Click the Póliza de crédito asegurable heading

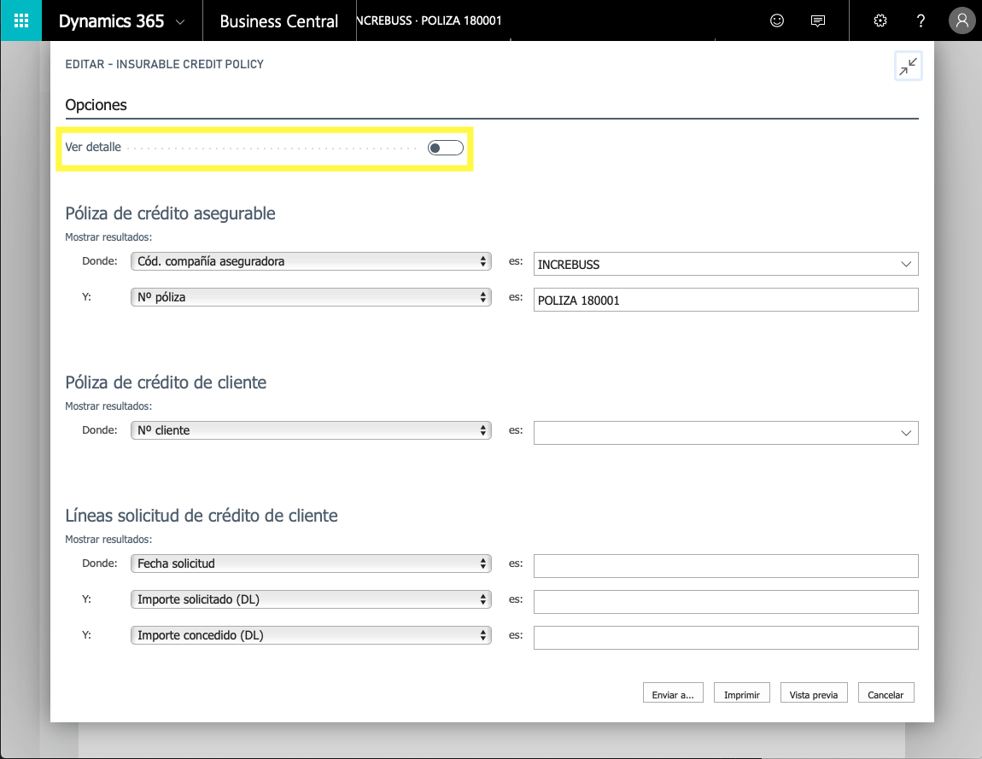tap(170, 213)
